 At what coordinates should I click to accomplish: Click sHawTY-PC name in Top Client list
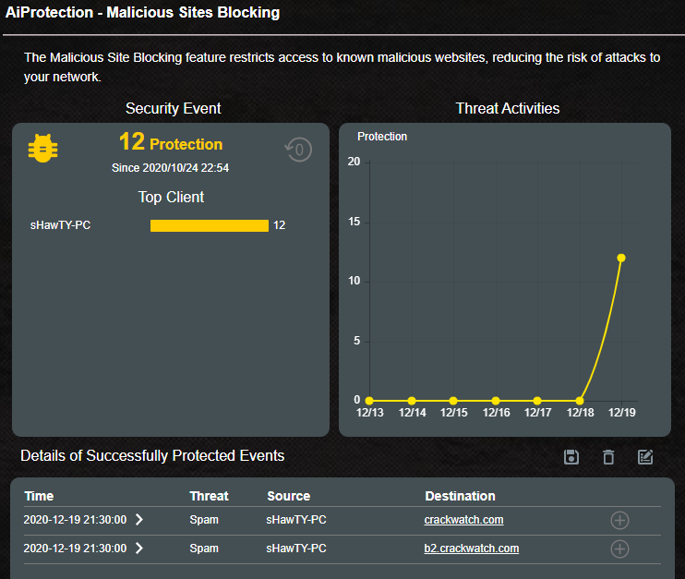coord(61,225)
